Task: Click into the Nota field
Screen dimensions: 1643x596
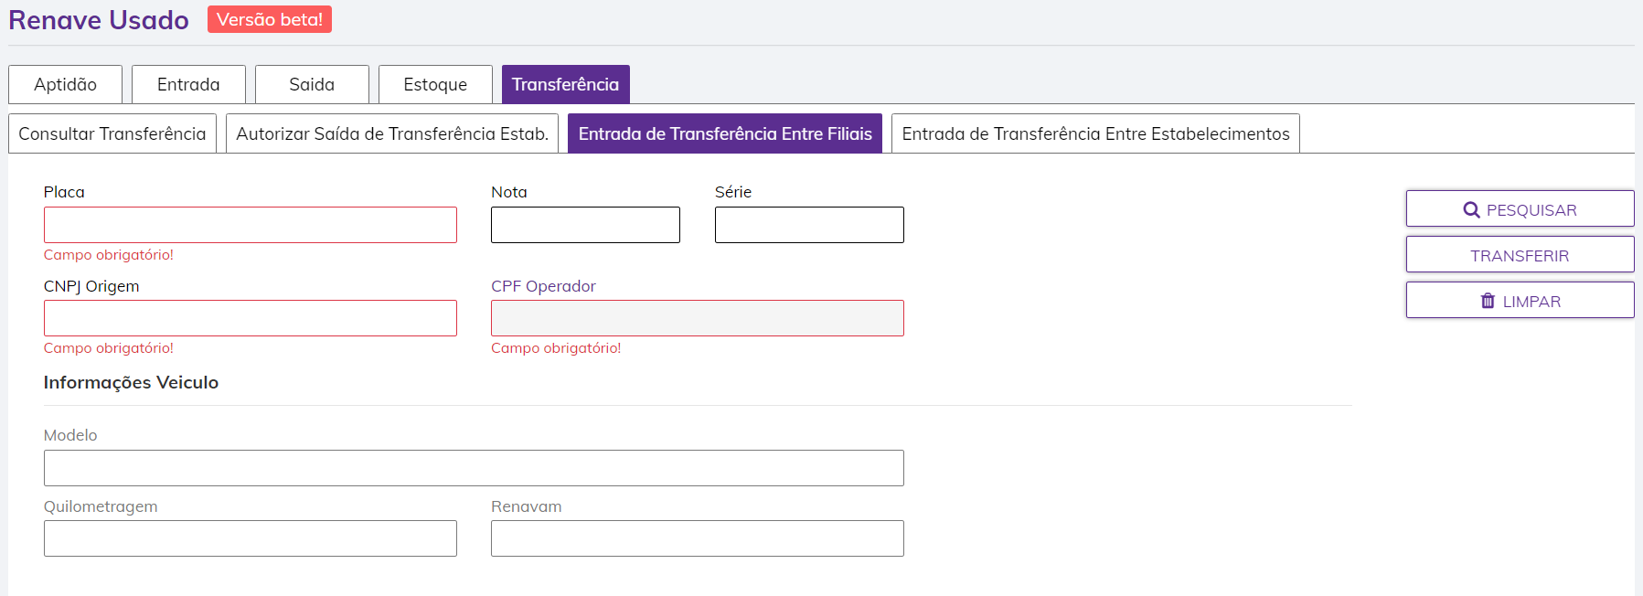Action: 585,225
